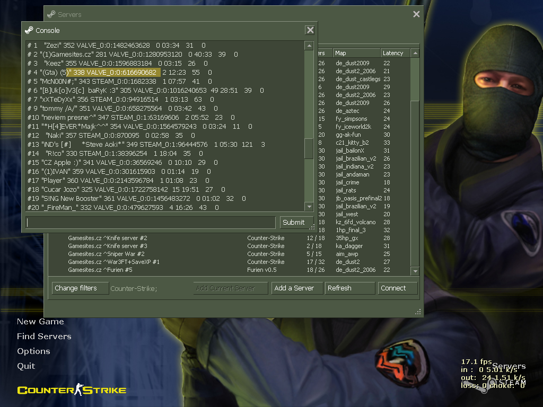This screenshot has height=407, width=543.
Task: Open Find Servers from main menu
Action: (44, 337)
